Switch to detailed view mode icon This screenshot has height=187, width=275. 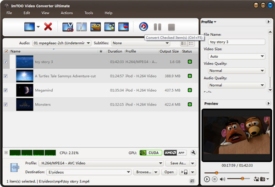point(191,43)
